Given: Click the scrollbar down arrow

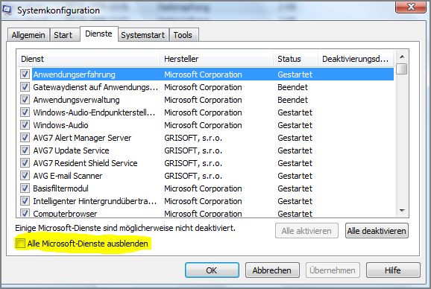Looking at the screenshot, I should (402, 211).
